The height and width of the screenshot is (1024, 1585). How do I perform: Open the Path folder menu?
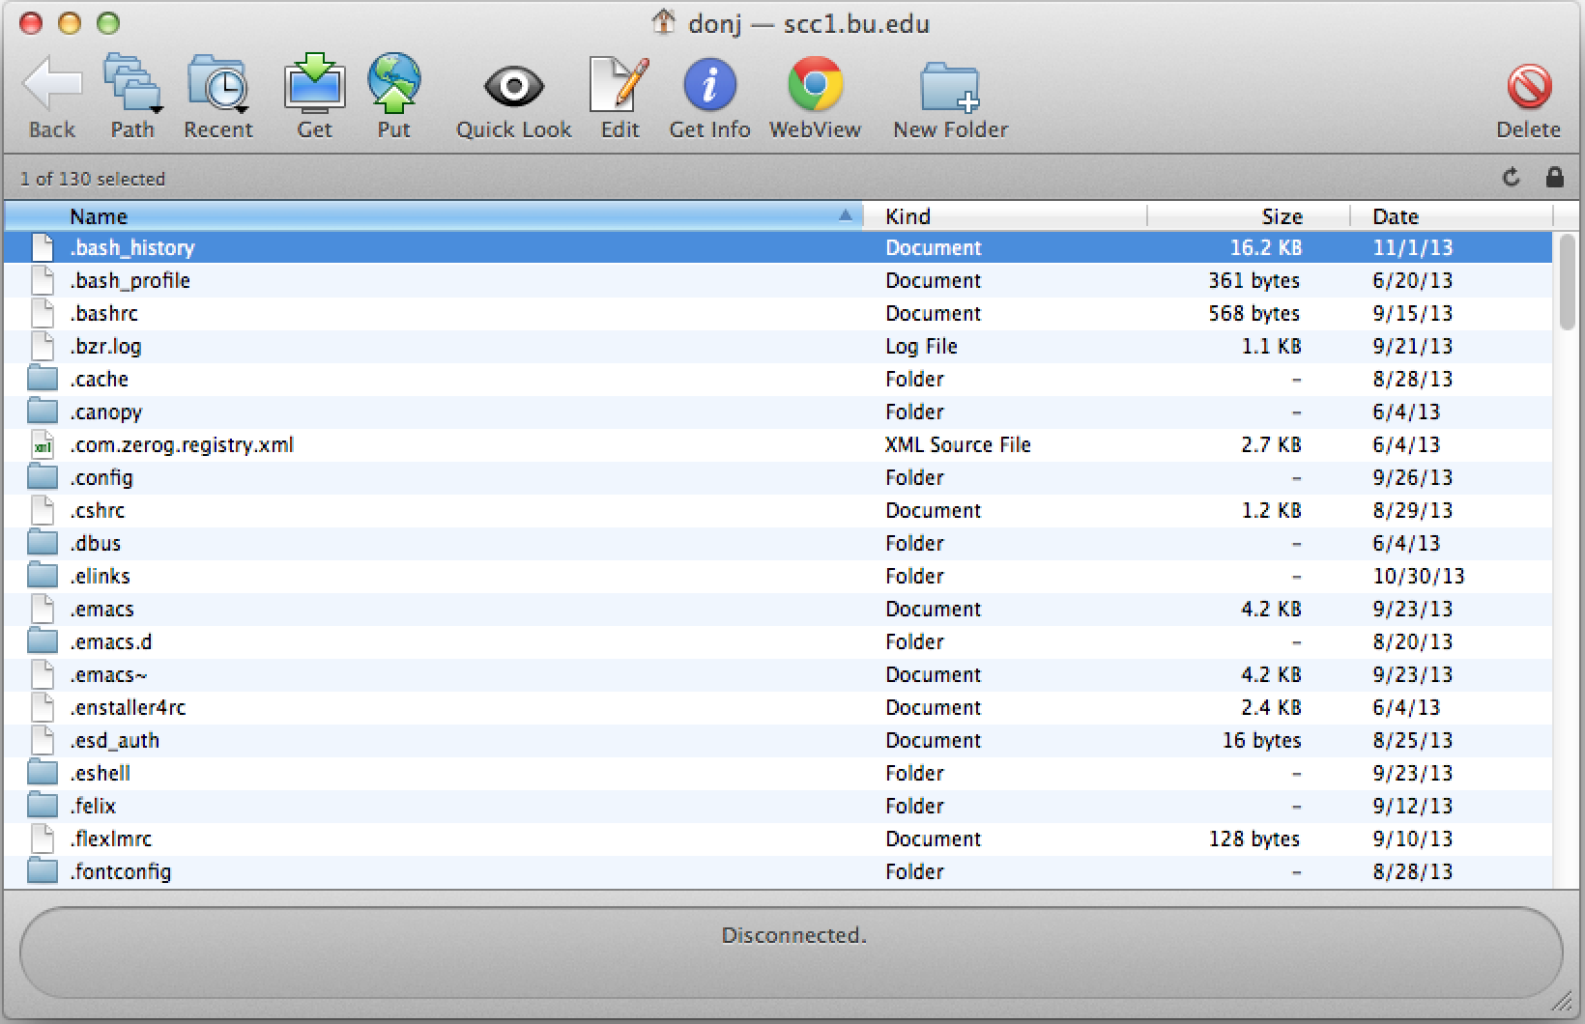click(132, 85)
